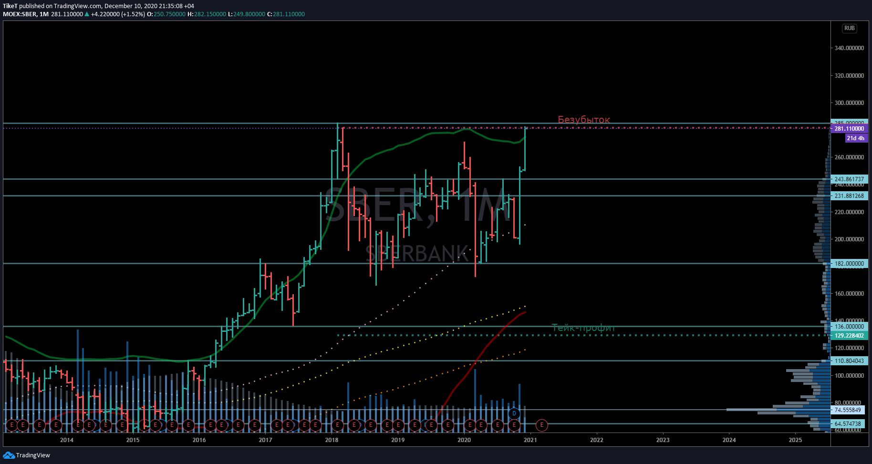Select the 74.555849 price level label
872x464 pixels.
point(848,410)
